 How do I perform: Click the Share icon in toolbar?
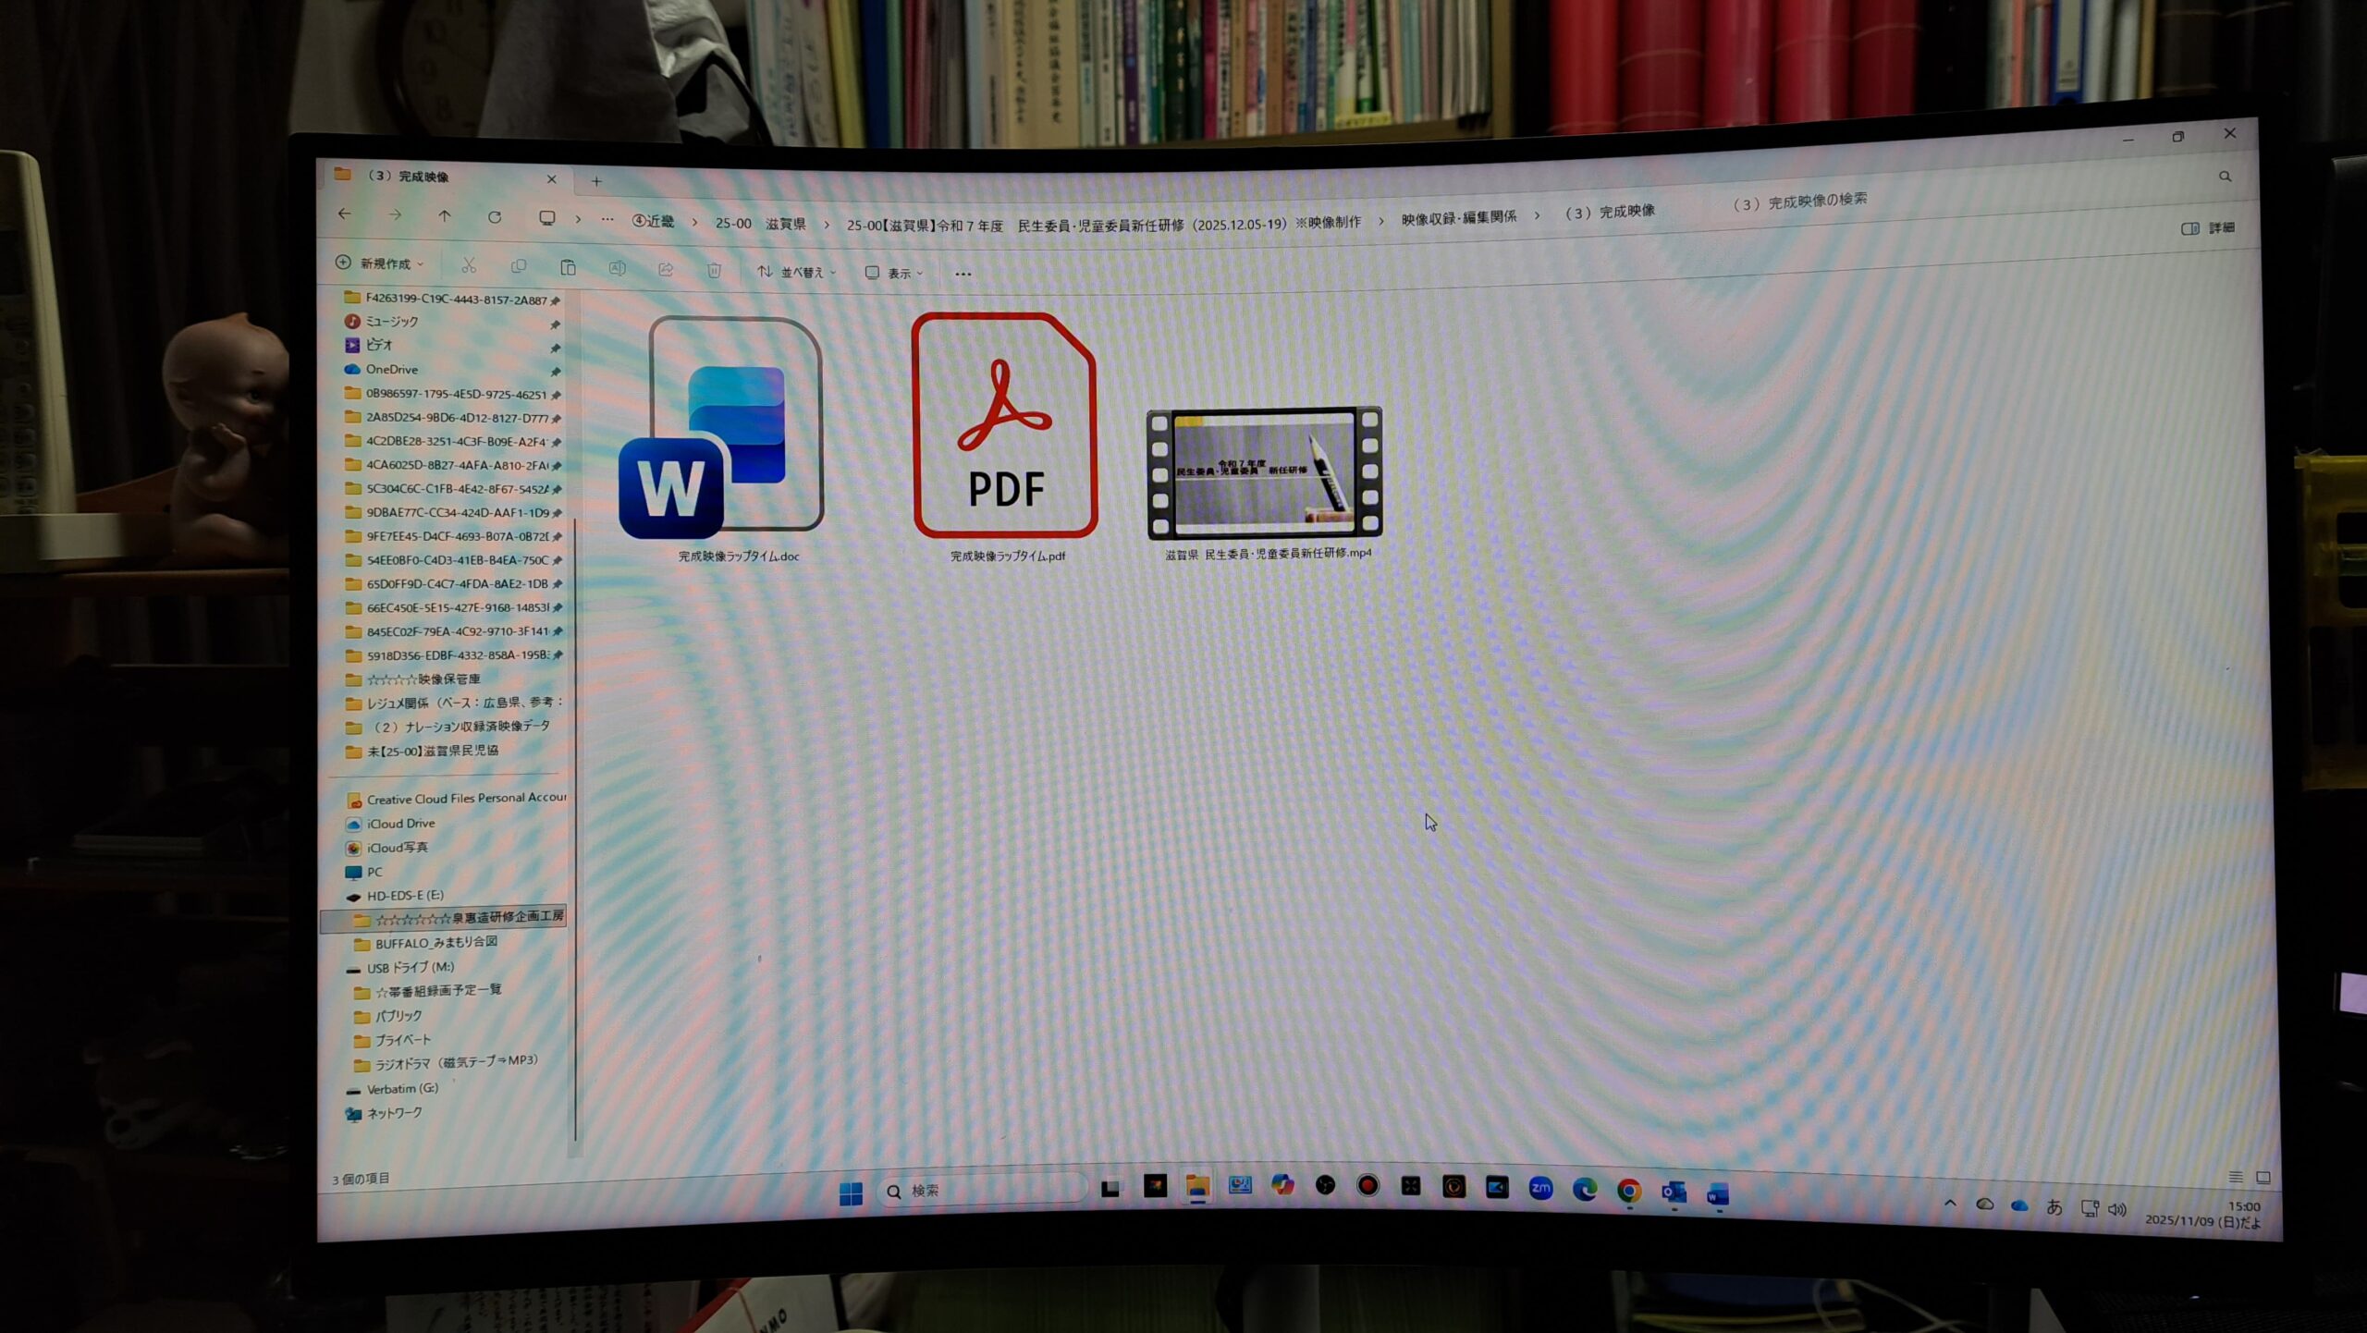pyautogui.click(x=666, y=269)
